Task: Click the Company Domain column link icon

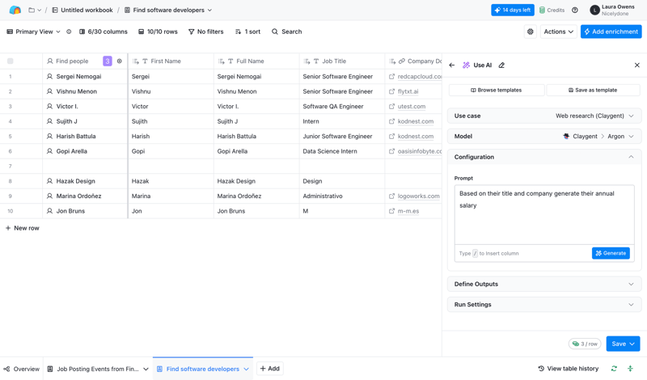Action: 401,61
